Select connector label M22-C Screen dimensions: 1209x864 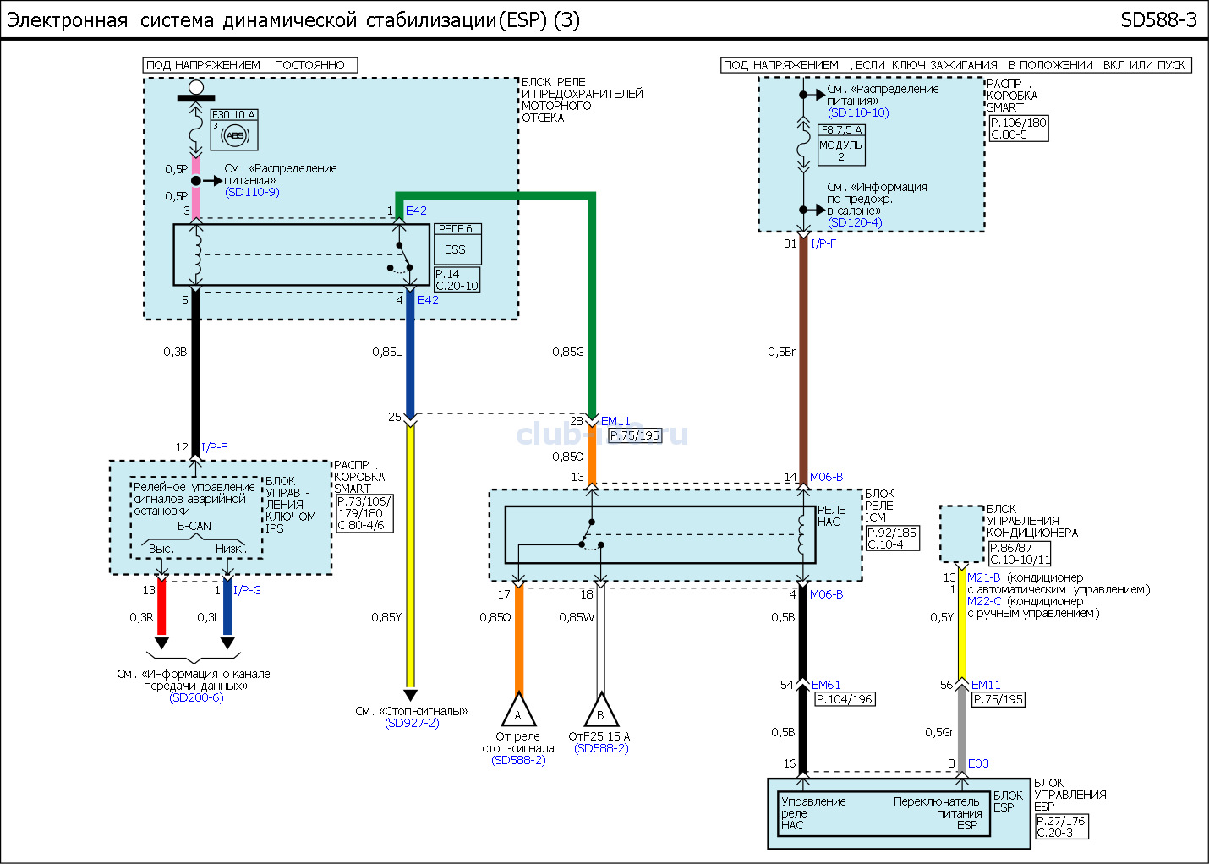(x=984, y=601)
